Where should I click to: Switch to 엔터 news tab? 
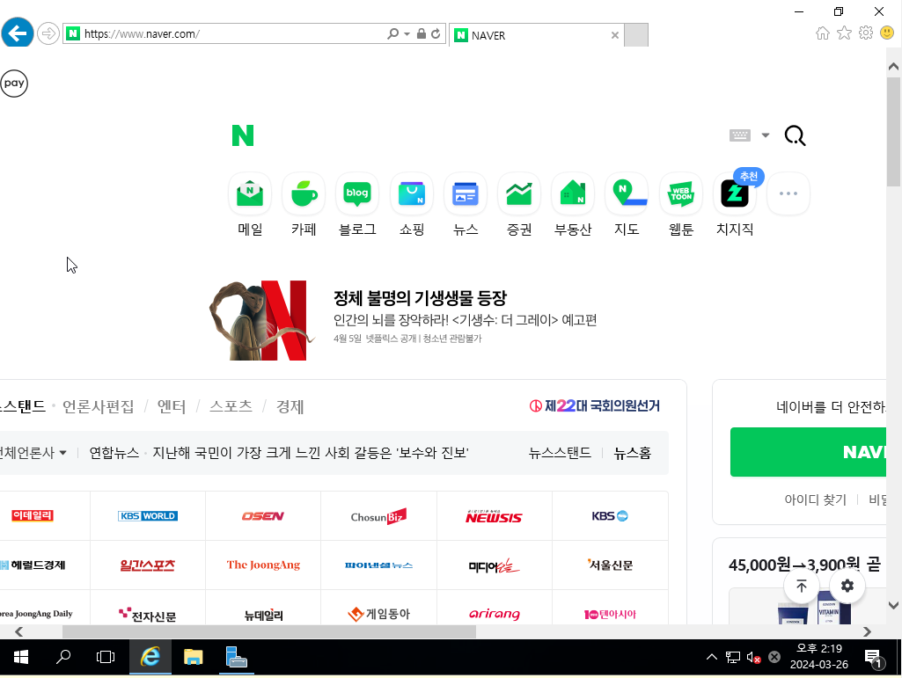click(x=172, y=406)
